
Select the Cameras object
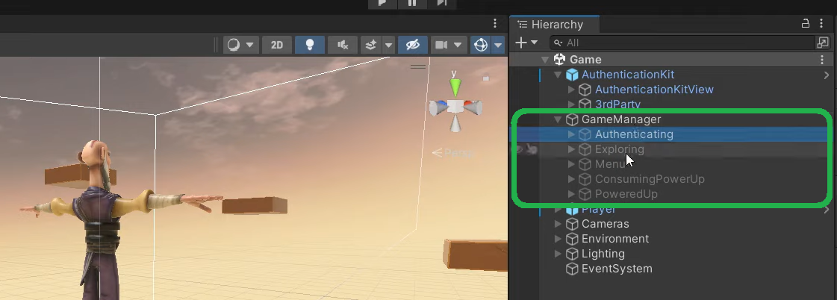click(x=606, y=224)
